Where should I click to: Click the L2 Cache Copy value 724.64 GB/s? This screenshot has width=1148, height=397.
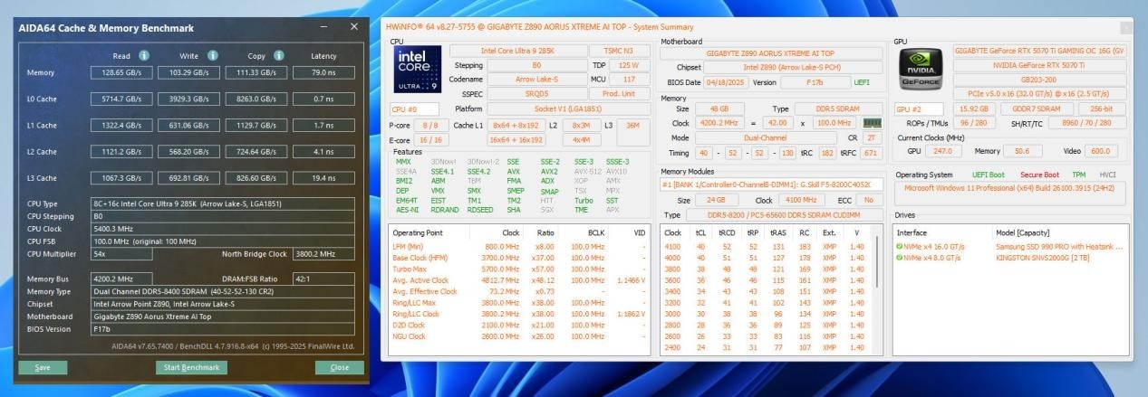click(x=255, y=151)
